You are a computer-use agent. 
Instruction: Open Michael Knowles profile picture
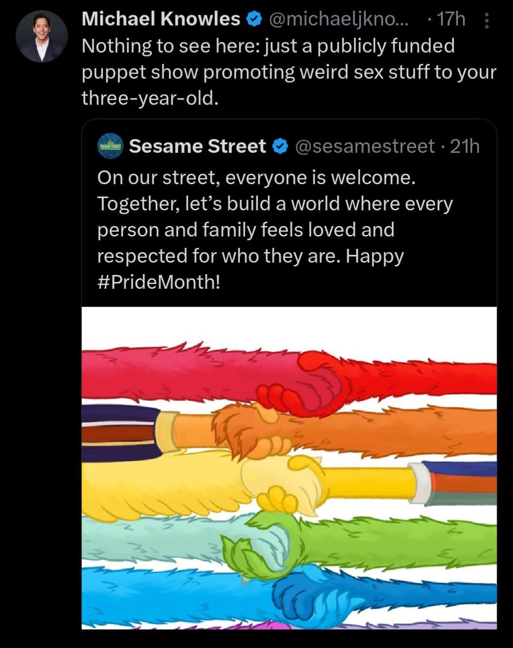click(41, 37)
